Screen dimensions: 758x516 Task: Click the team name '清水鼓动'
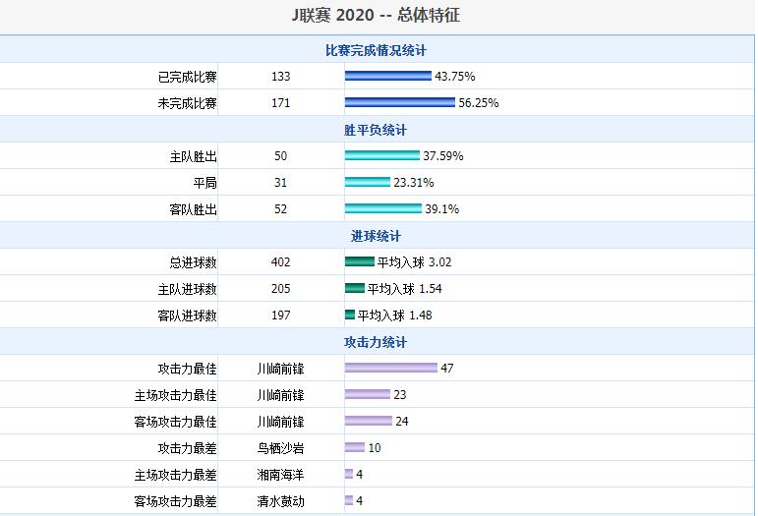[x=281, y=501]
